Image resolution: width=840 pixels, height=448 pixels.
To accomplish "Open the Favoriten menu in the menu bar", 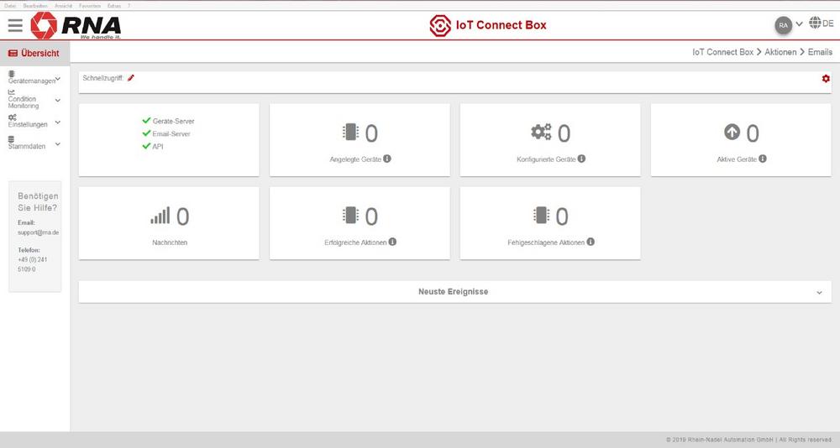I will pos(89,6).
